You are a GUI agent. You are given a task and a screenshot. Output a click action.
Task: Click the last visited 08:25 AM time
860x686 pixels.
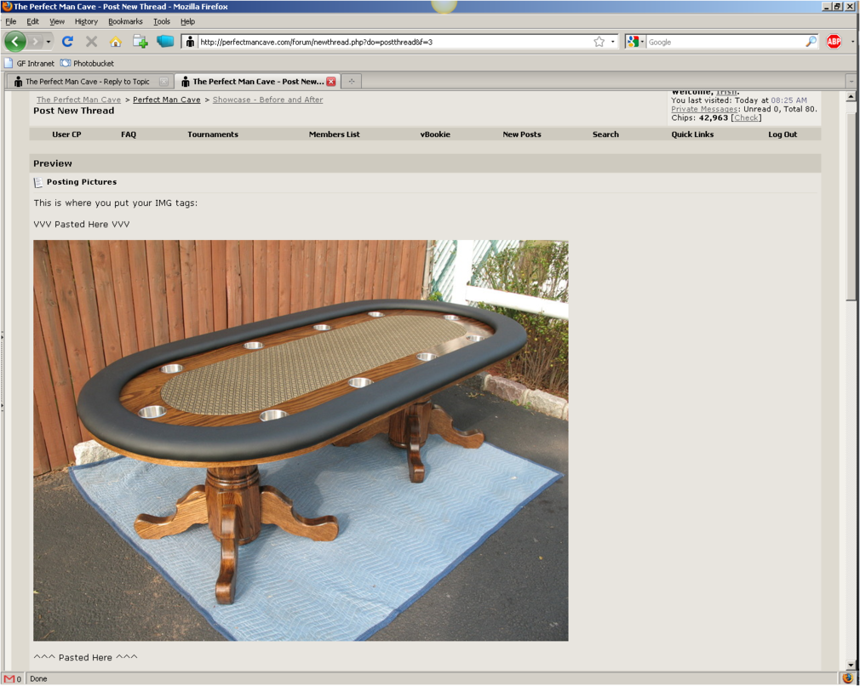(x=788, y=100)
